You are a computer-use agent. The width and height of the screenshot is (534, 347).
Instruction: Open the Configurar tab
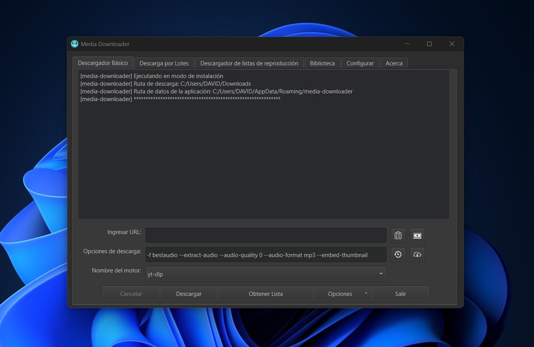(x=360, y=63)
